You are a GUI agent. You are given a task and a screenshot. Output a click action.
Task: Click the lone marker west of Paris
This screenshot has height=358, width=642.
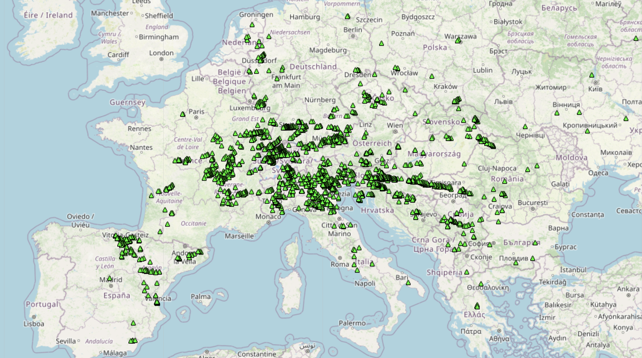(183, 114)
